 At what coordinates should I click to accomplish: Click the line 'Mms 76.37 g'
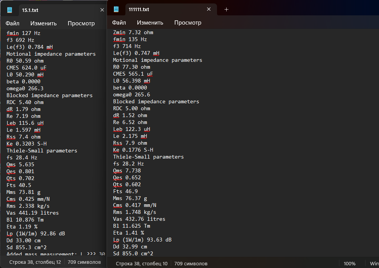coord(130,198)
